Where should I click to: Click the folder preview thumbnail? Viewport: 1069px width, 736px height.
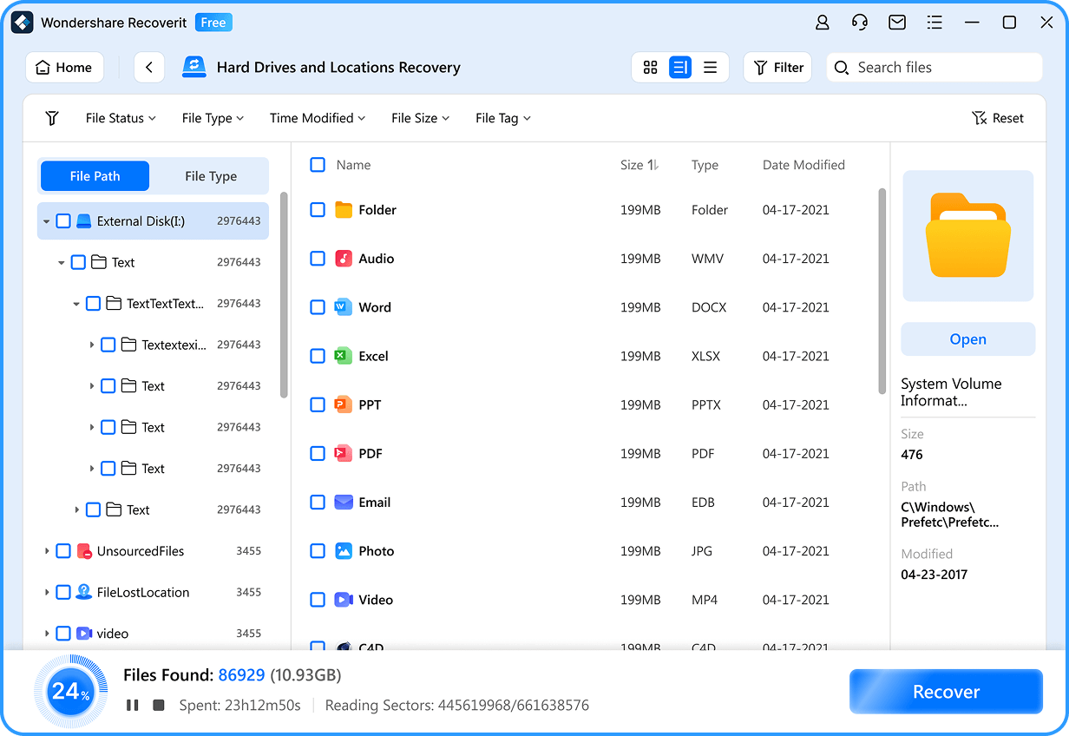coord(968,236)
